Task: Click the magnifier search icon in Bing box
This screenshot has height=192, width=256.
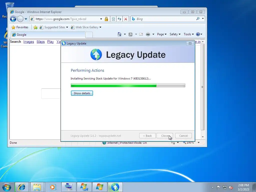Action: tap(198, 18)
